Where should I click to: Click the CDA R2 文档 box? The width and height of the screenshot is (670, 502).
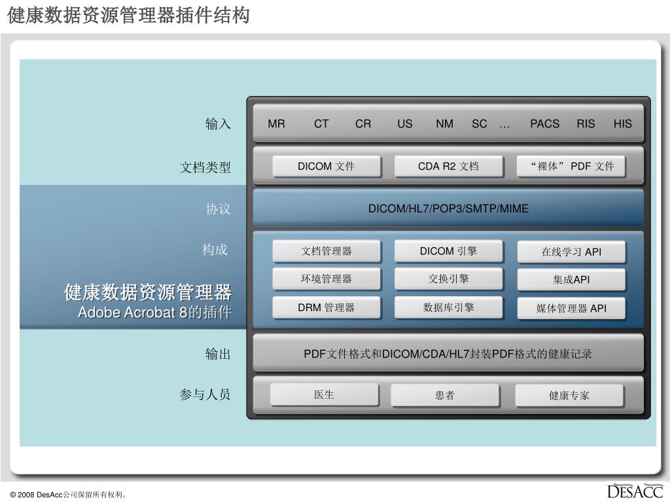(449, 166)
